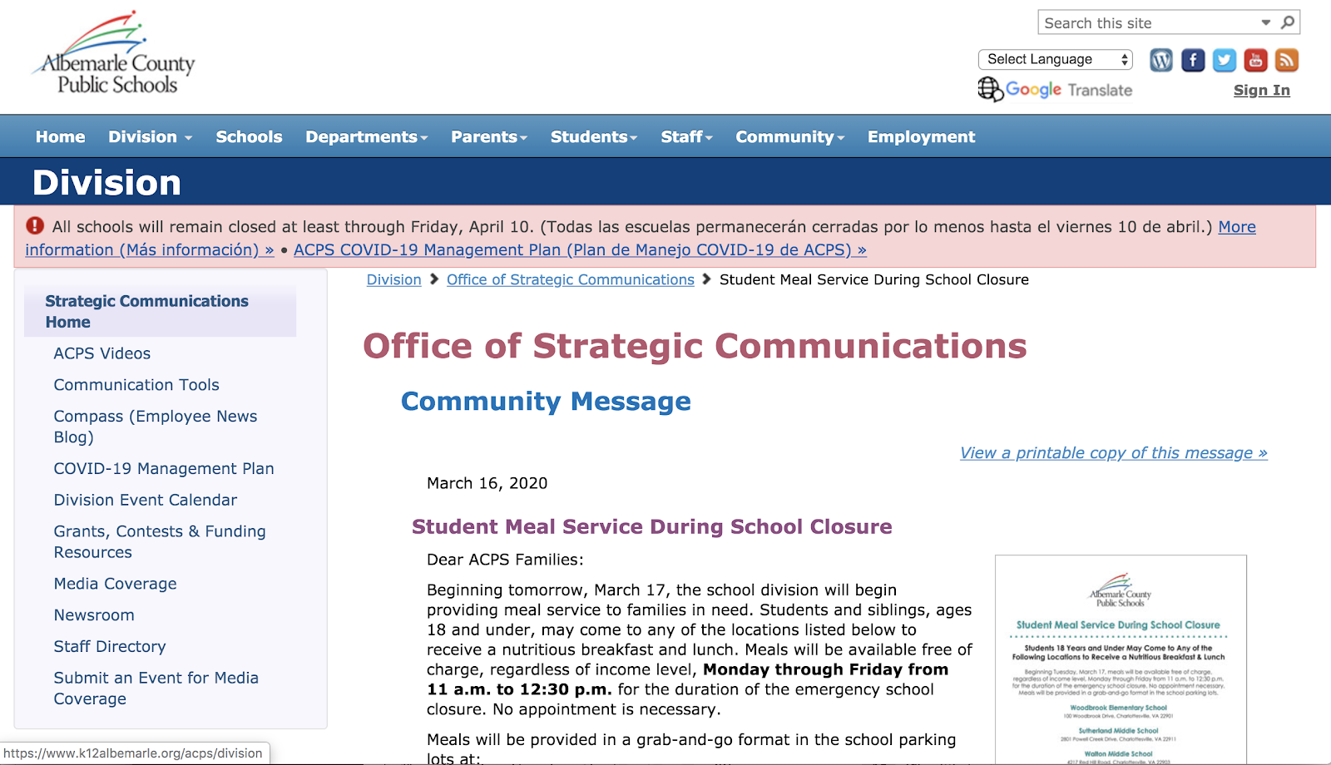This screenshot has width=1331, height=765.
Task: Open ACPS COVID-19 Management Plan alert link
Action: coord(580,249)
